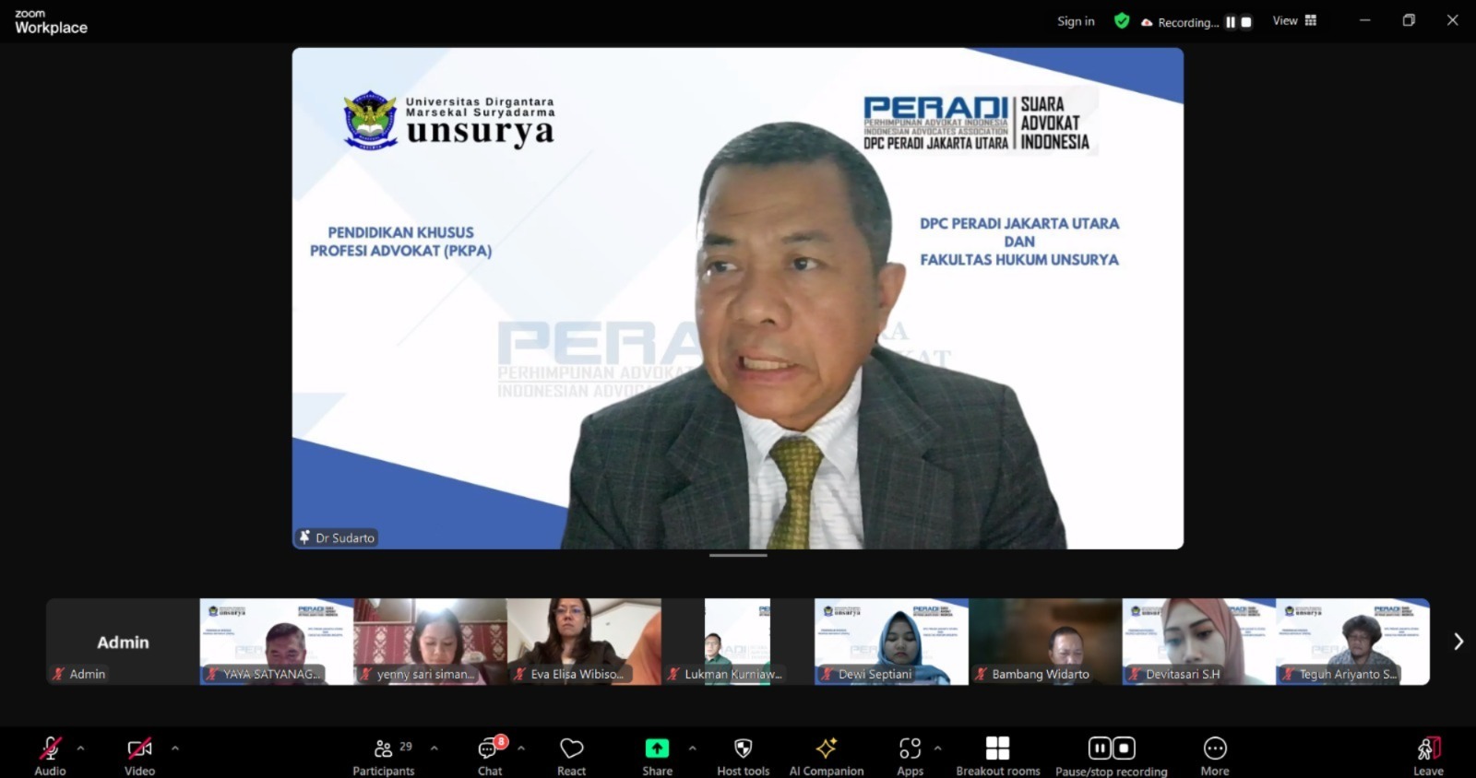Click the gallery divider handle below main video

click(x=738, y=556)
